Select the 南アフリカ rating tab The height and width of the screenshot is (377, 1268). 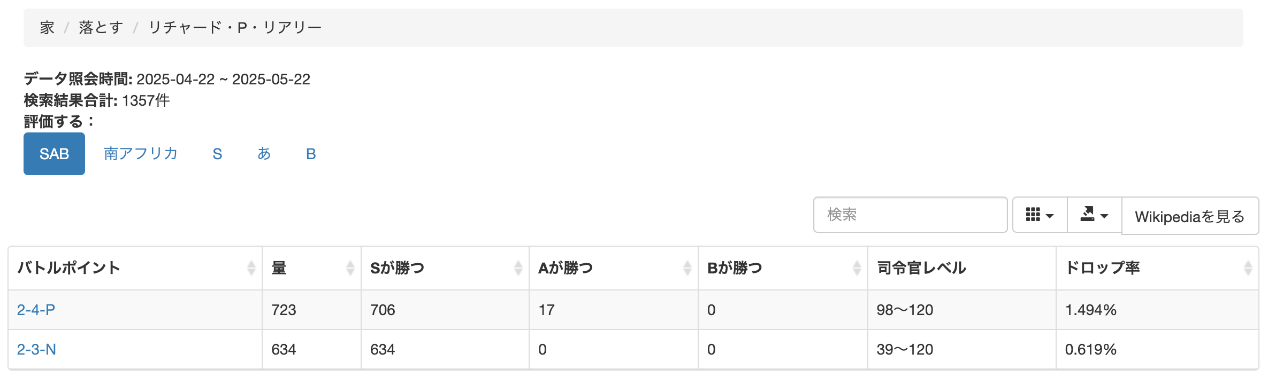(141, 154)
